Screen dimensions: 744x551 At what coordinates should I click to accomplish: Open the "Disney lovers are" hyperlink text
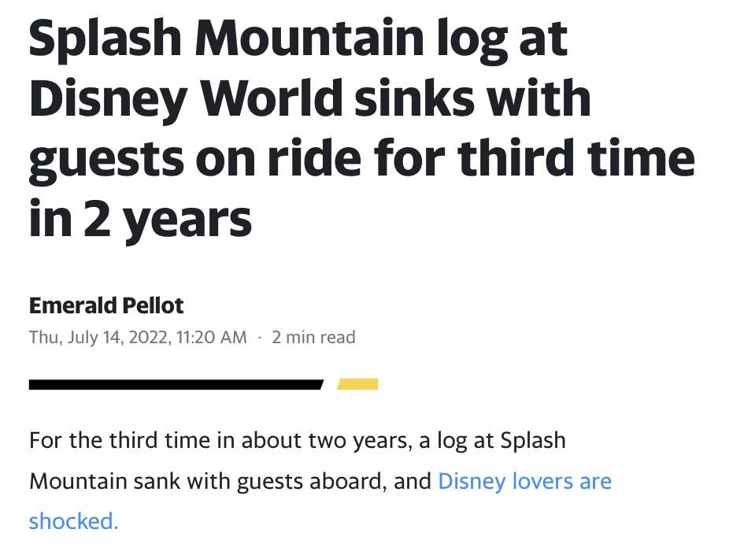point(524,481)
